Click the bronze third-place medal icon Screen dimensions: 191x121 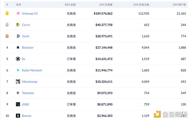[7, 36]
